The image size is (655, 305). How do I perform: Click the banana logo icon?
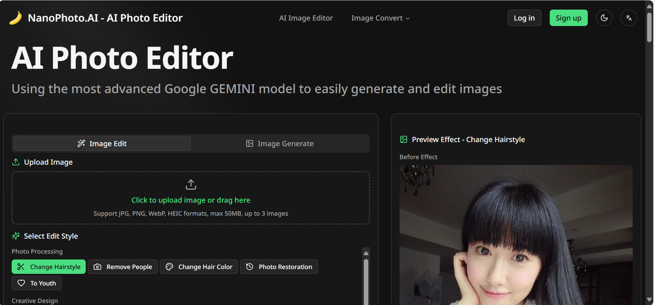[15, 18]
